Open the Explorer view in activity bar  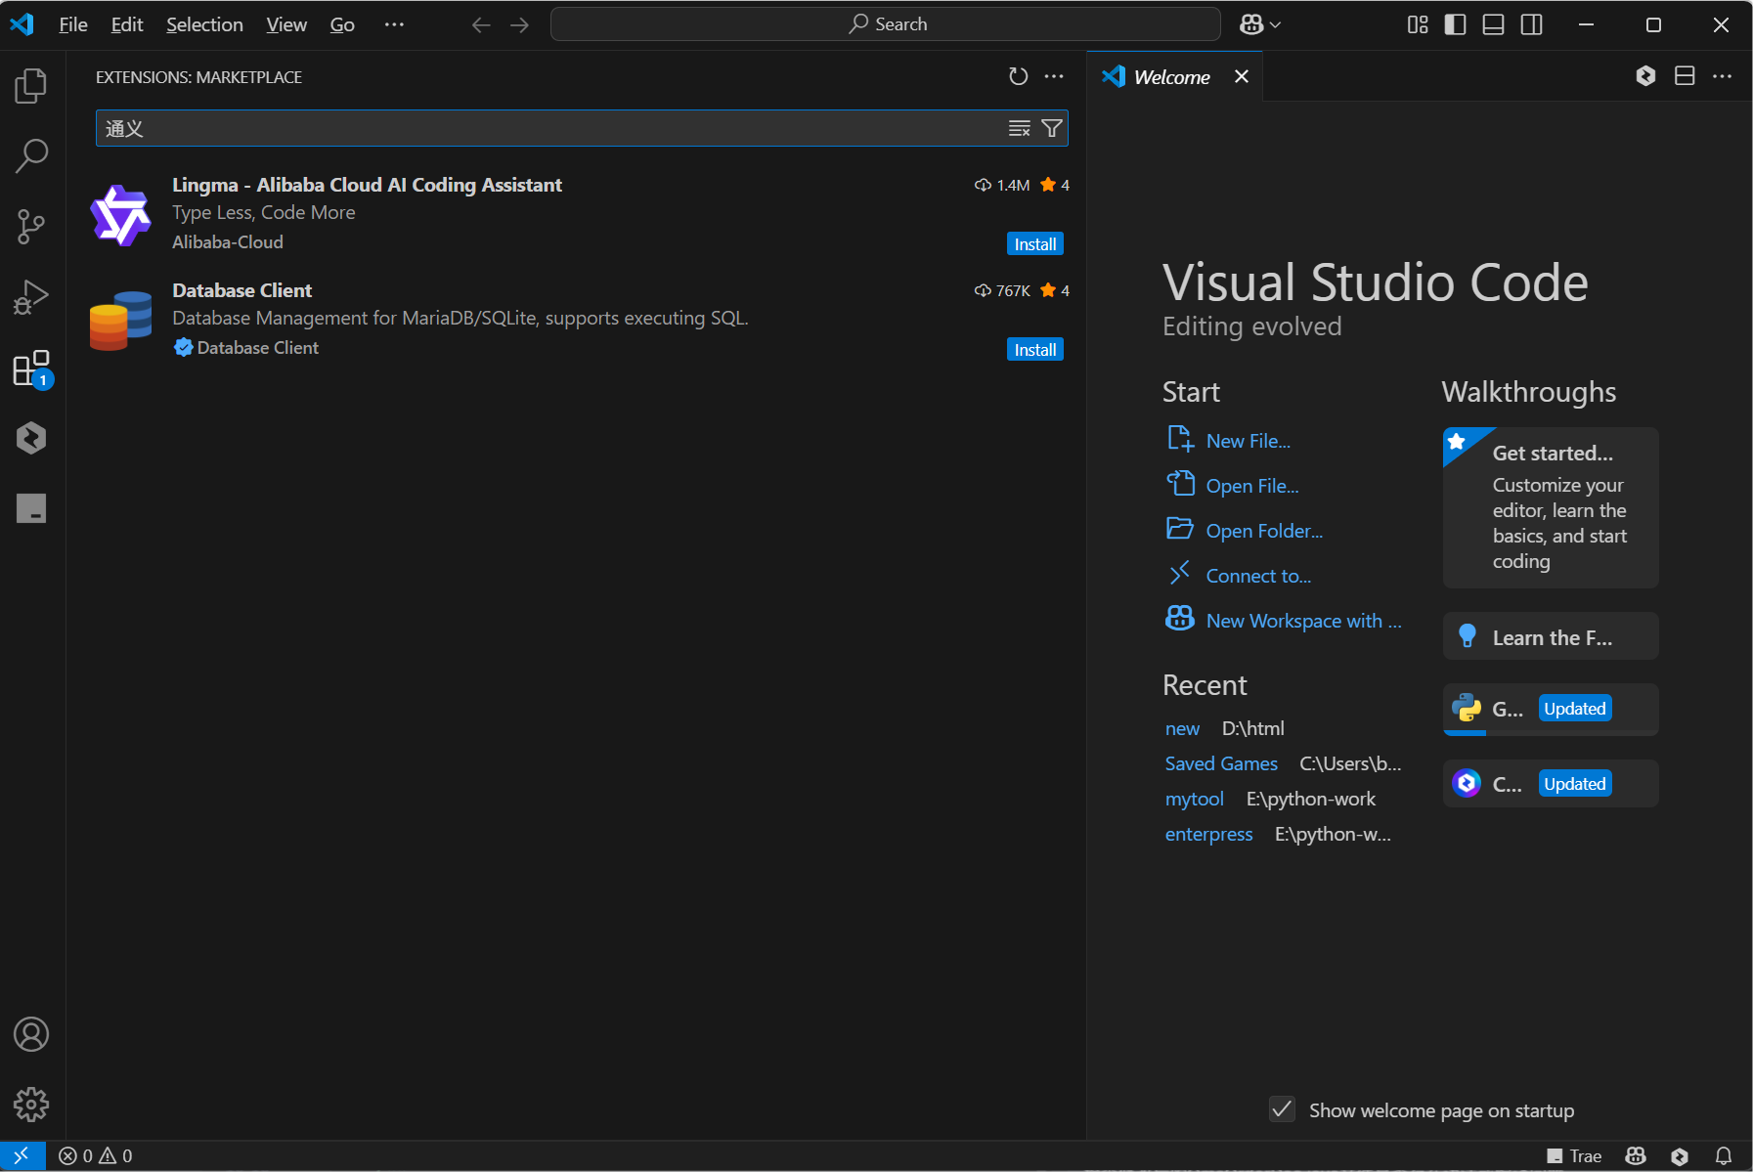31,86
